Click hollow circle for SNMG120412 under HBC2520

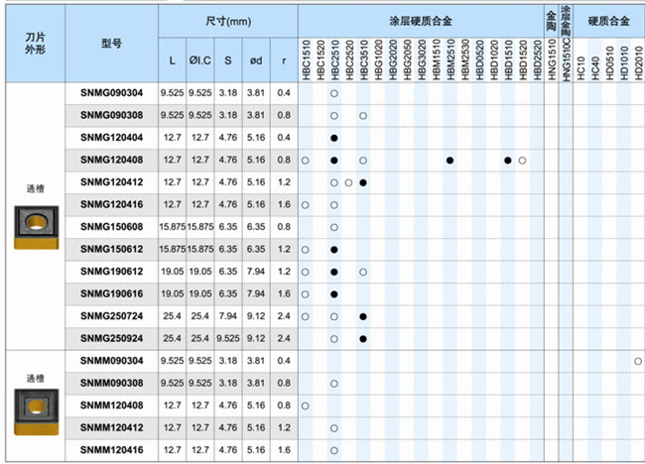click(x=349, y=182)
